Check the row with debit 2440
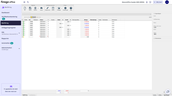 [x=22, y=27]
